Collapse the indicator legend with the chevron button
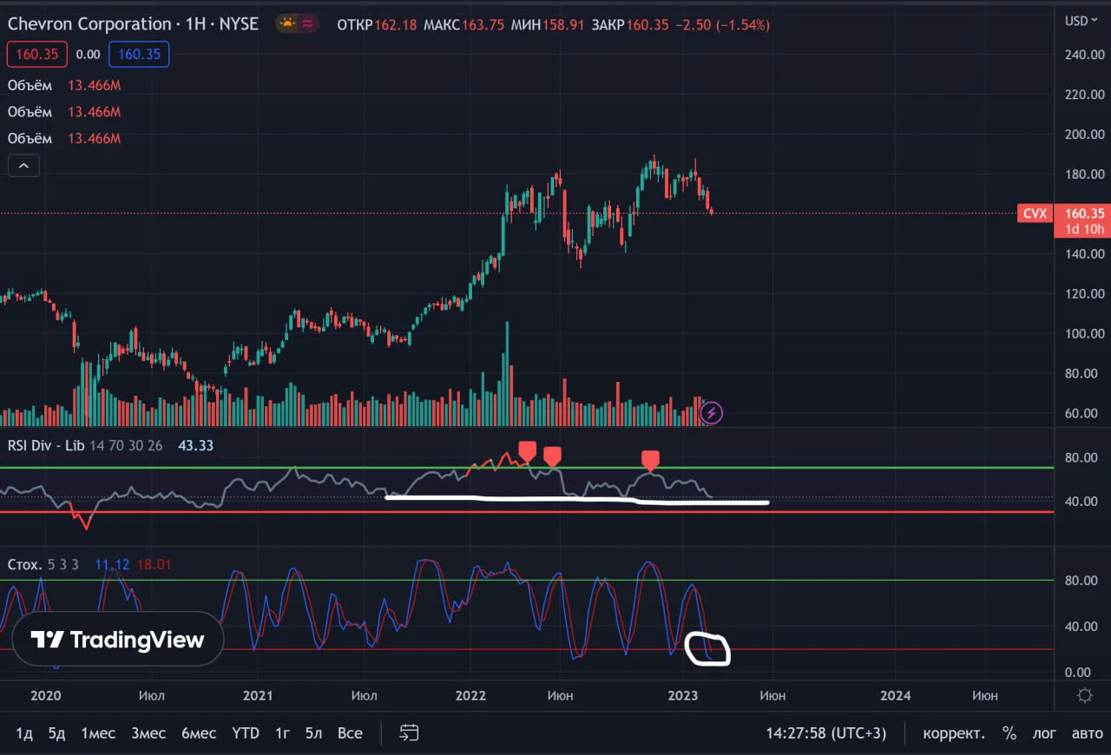Viewport: 1111px width, 755px height. pos(23,166)
